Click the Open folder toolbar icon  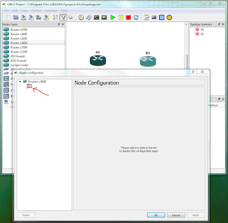(16, 18)
